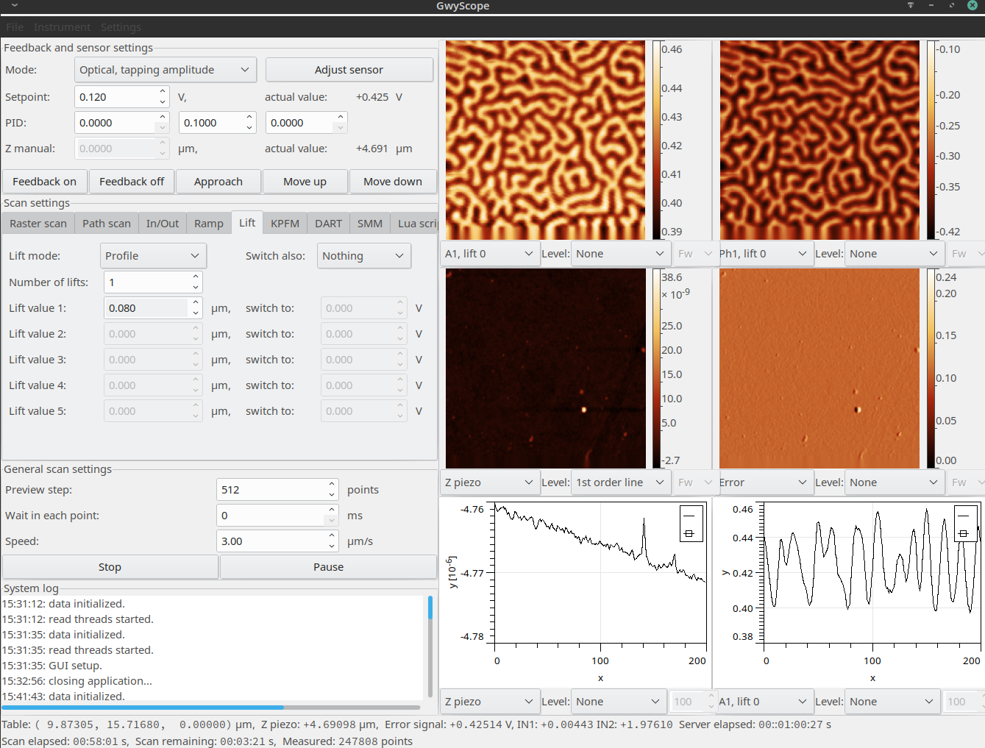This screenshot has width=985, height=748.
Task: Stop the running scan
Action: tap(110, 567)
